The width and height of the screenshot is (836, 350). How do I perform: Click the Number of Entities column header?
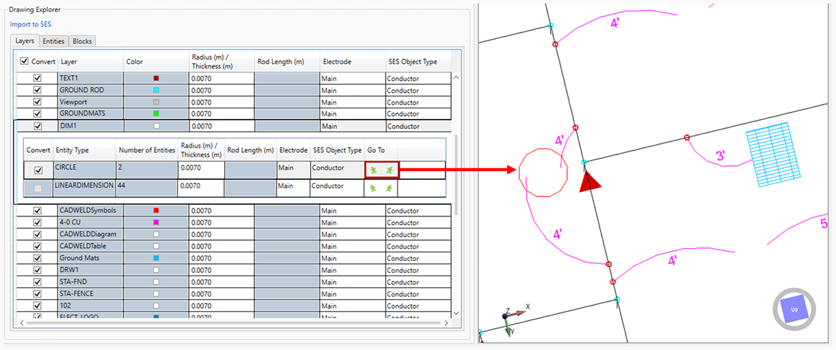147,150
